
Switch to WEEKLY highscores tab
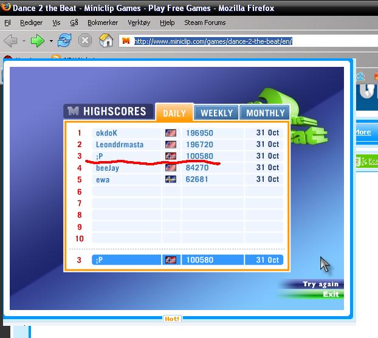216,113
